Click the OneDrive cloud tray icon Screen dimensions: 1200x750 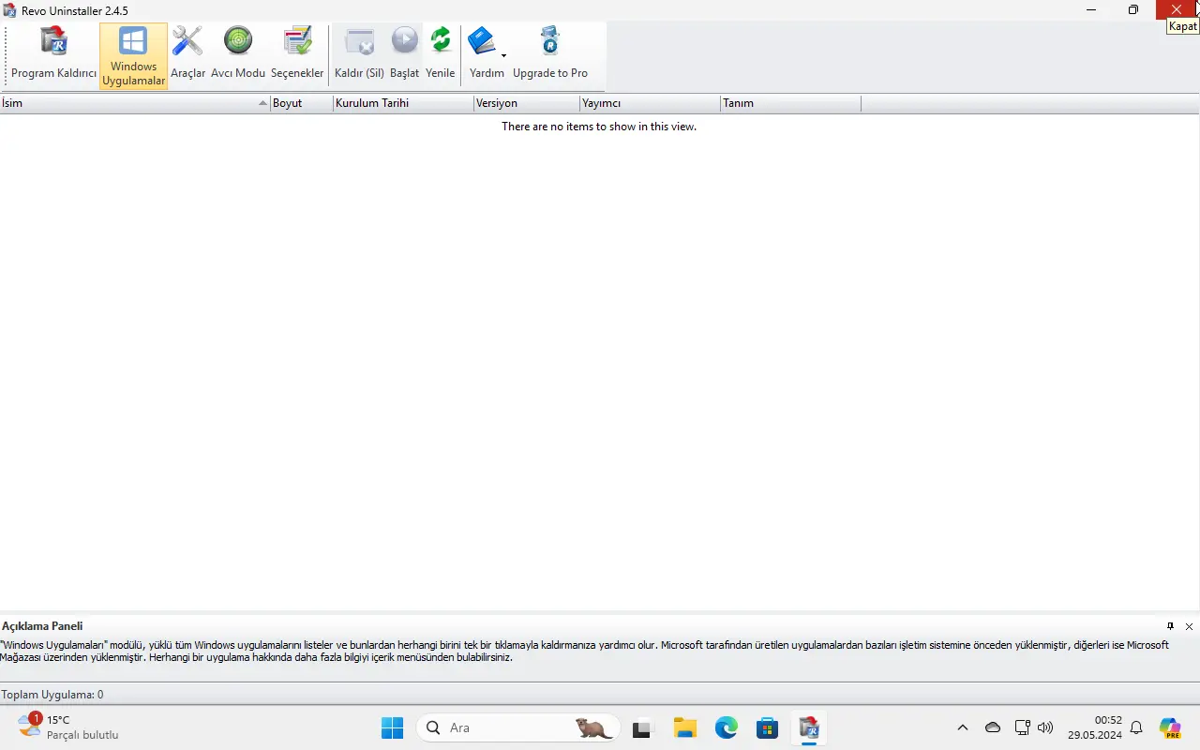(993, 727)
